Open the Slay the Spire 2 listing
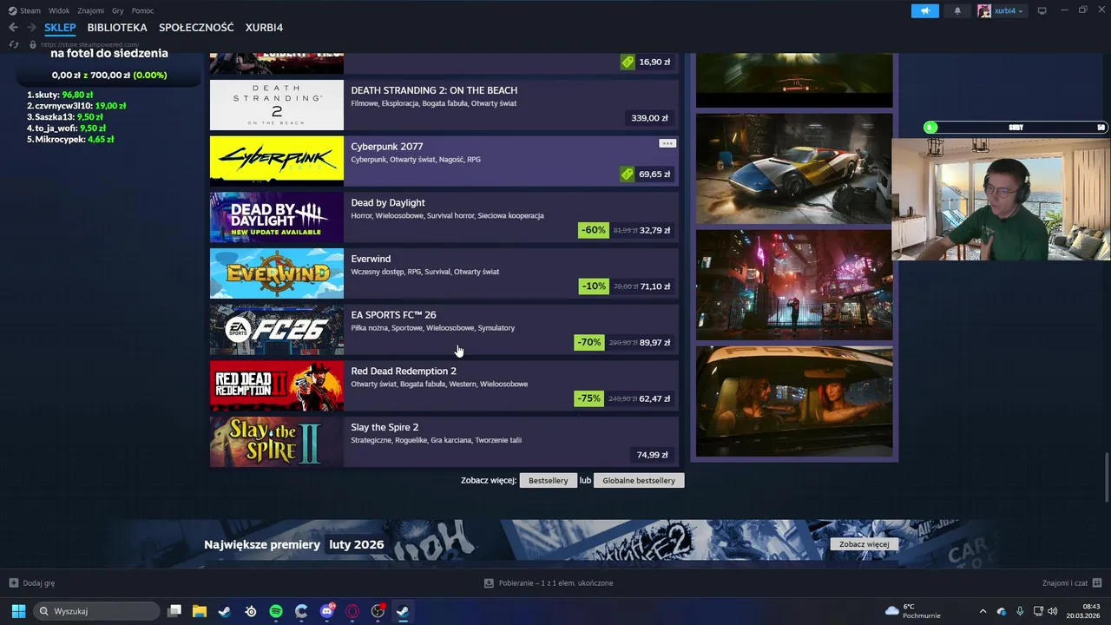 pyautogui.click(x=444, y=442)
